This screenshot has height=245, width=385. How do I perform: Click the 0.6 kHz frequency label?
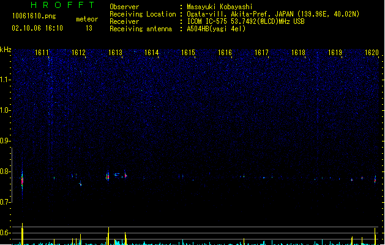coord(5,233)
